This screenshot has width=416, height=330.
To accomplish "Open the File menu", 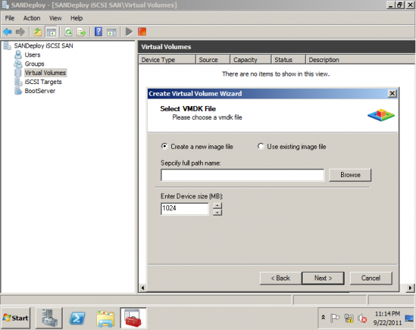I will [x=10, y=18].
